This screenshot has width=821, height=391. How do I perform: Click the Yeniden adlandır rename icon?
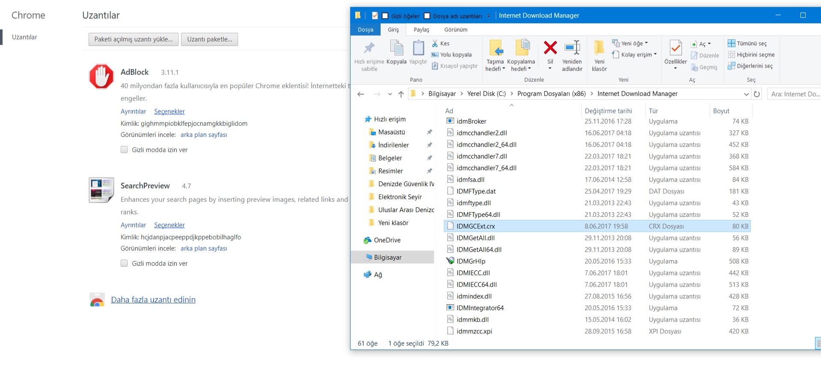pos(572,47)
